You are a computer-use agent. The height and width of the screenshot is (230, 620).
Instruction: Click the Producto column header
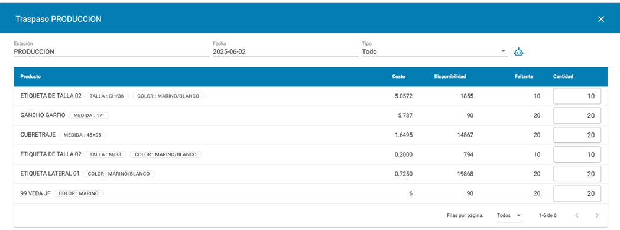31,76
